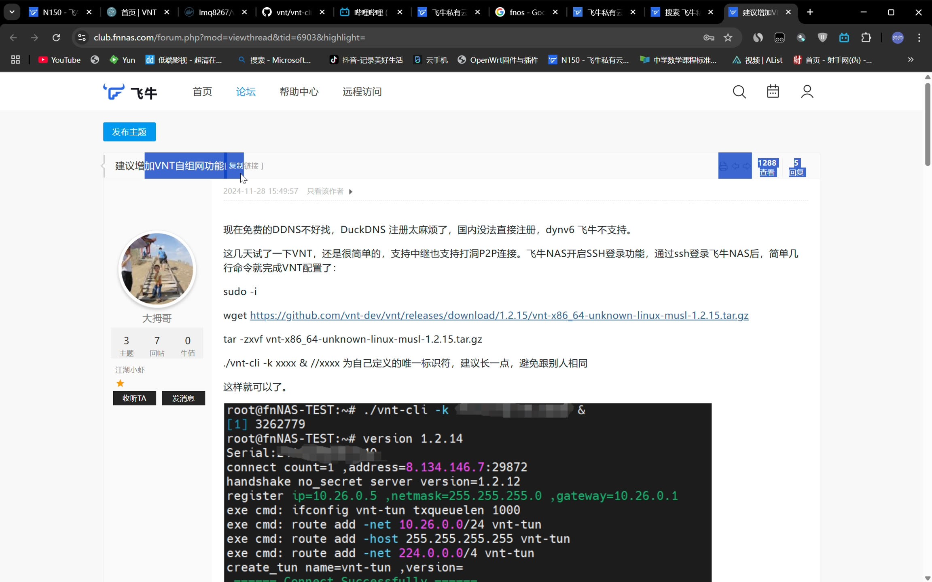This screenshot has height=582, width=932.
Task: Click the 飞牛 logo
Action: pos(130,92)
